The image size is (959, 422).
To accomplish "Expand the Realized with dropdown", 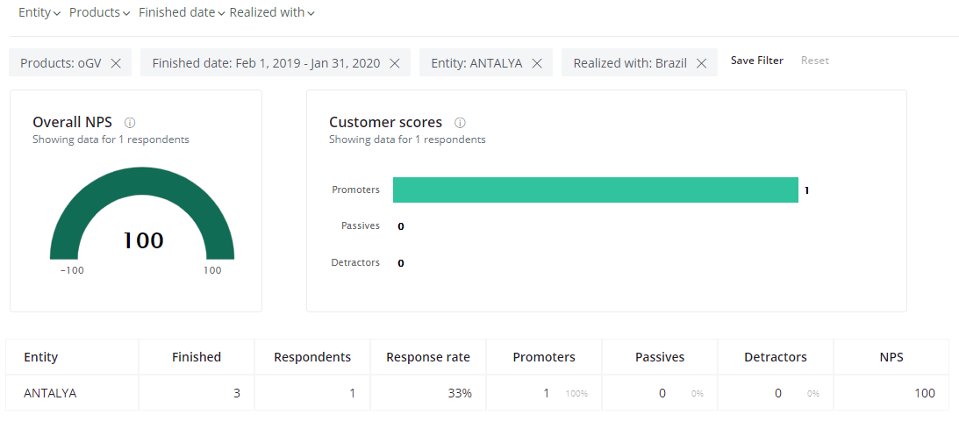I will (x=272, y=12).
